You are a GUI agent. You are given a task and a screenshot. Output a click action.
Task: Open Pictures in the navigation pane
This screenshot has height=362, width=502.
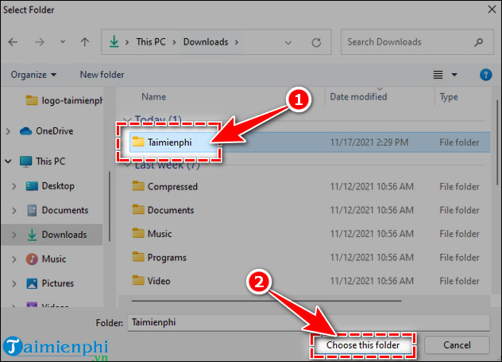pyautogui.click(x=58, y=283)
